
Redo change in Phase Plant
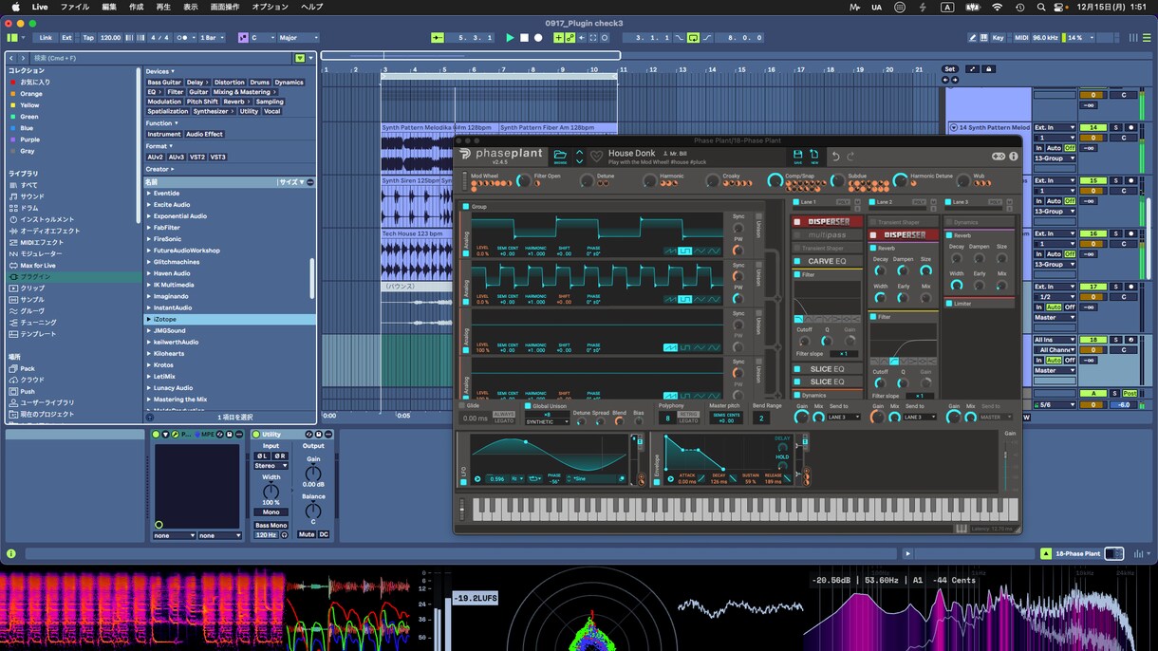pyautogui.click(x=851, y=156)
